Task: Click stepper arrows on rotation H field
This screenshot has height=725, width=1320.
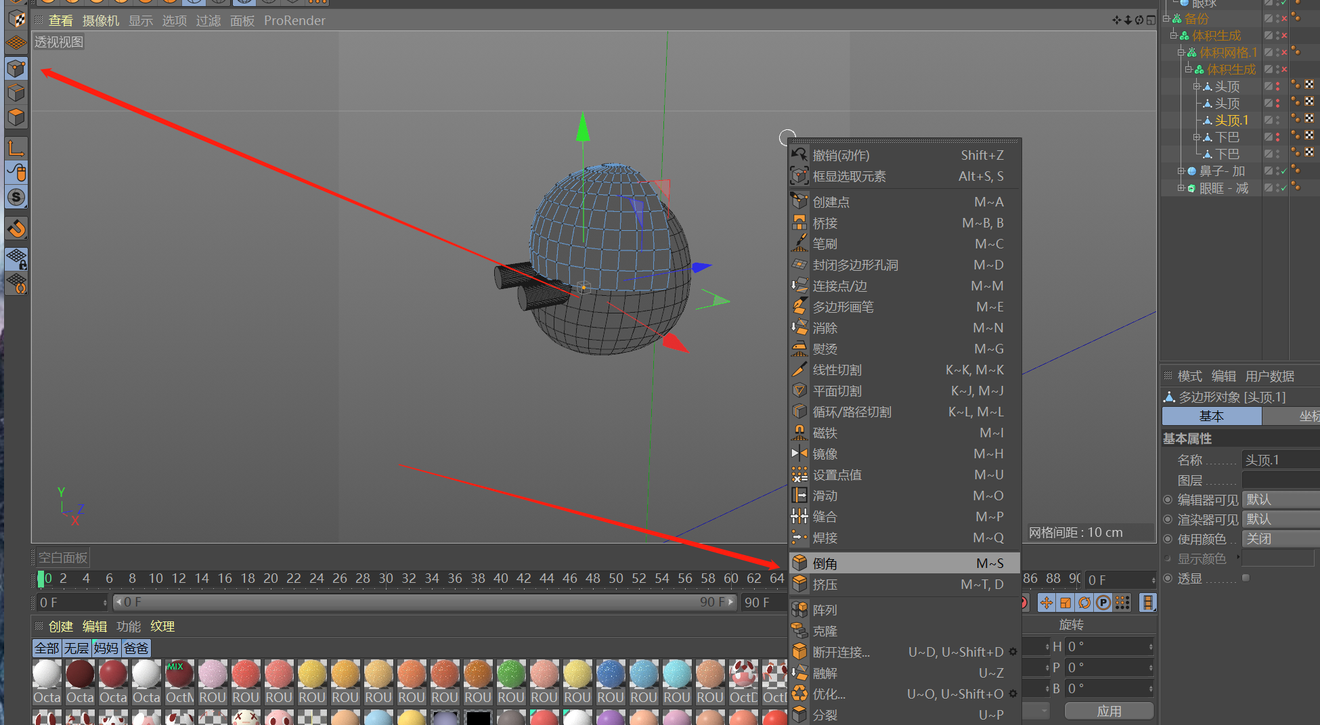Action: [x=1151, y=647]
